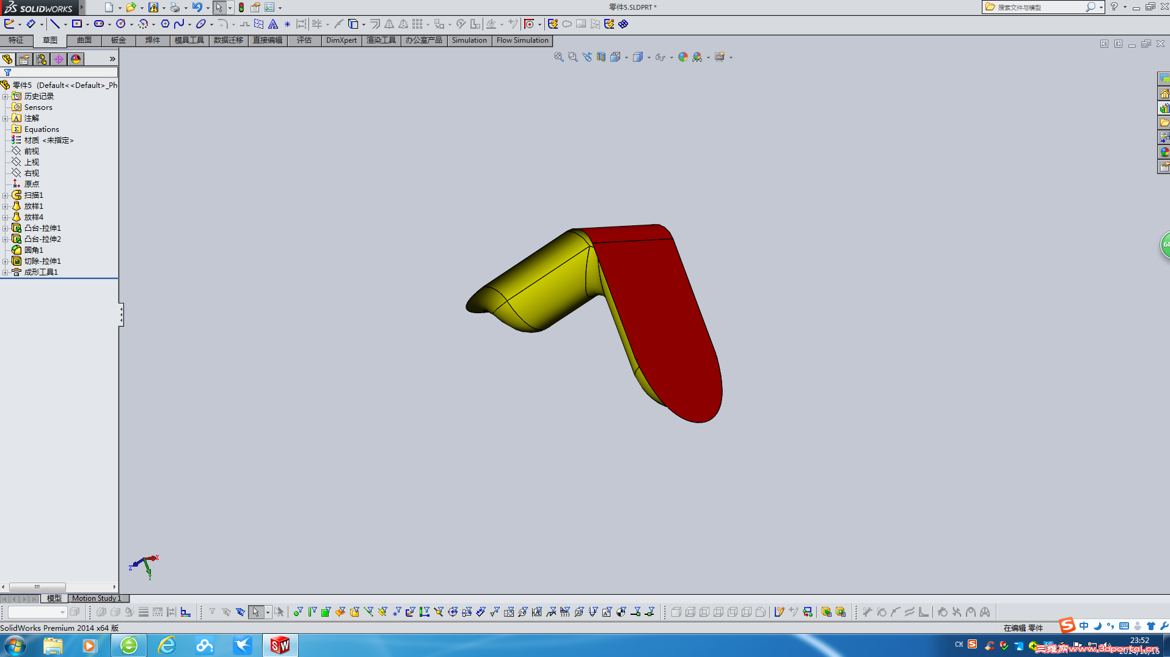Select the Corner Rectangle sketch tool

(77, 24)
